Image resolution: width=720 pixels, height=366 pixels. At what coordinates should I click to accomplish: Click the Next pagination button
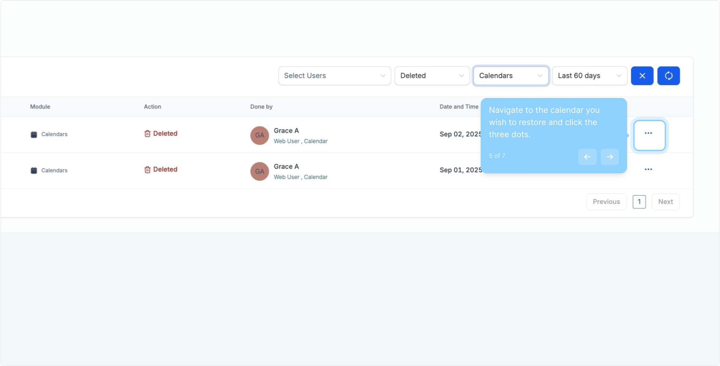pos(665,202)
